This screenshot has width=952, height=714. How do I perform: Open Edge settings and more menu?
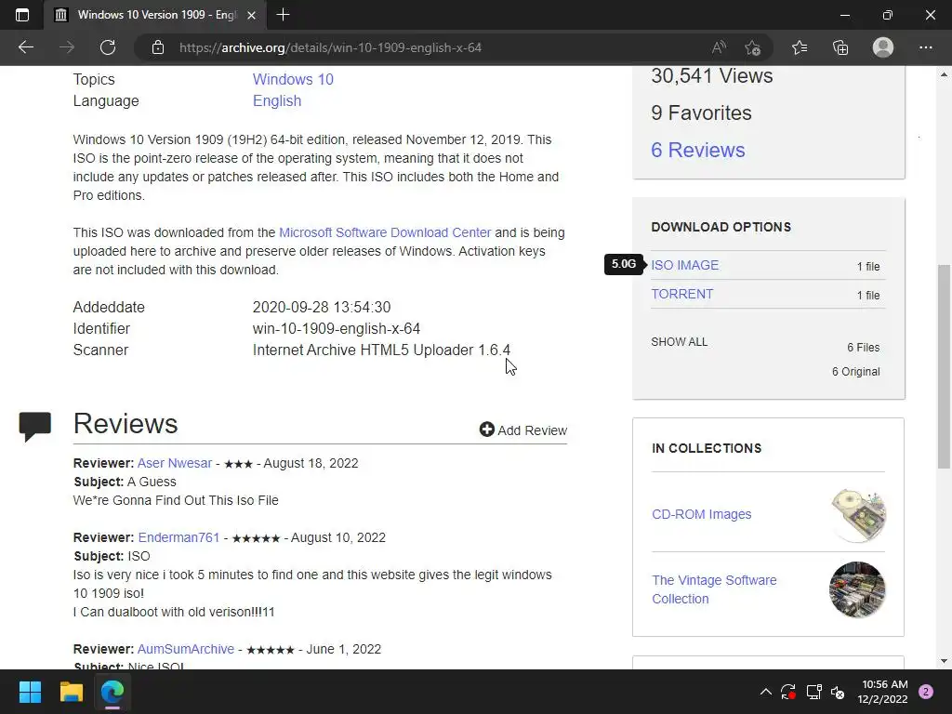pyautogui.click(x=925, y=47)
